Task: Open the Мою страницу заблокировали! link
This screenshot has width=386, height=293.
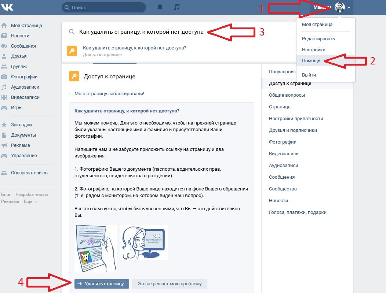Action: pos(109,94)
